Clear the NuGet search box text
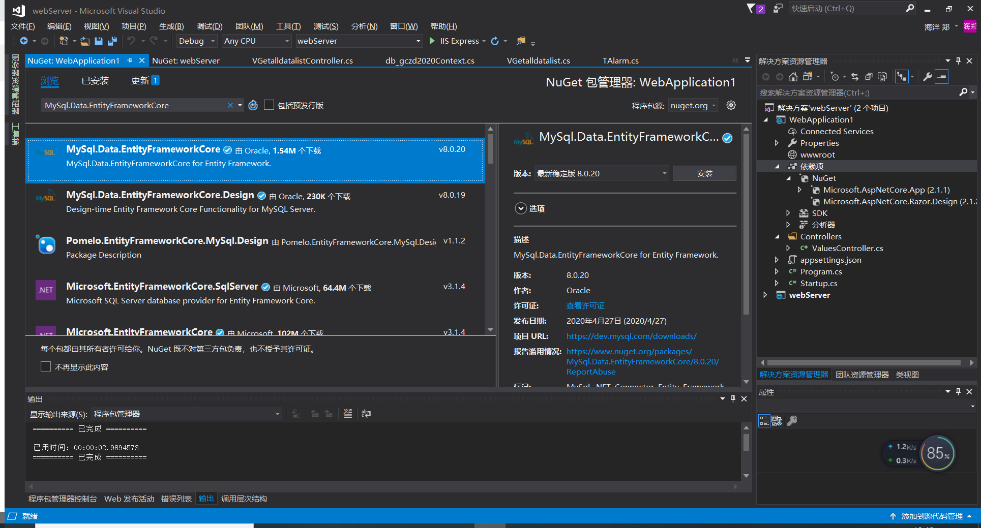 (x=230, y=105)
